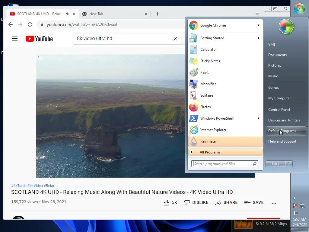Launch Sticky Notes from Start menu
Screen dimensions: 309x232
coord(225,61)
